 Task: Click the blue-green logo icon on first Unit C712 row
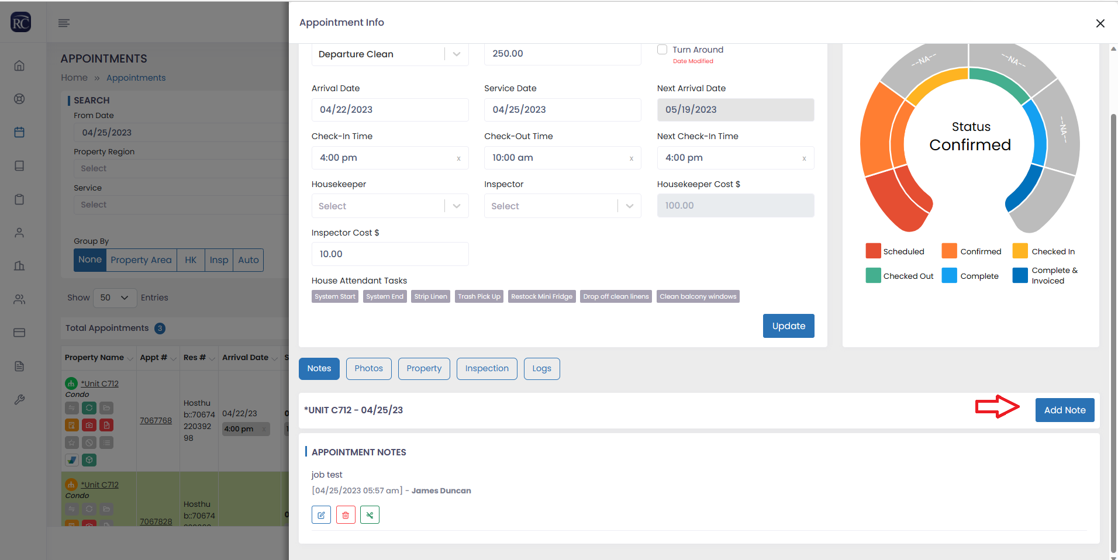pos(72,460)
